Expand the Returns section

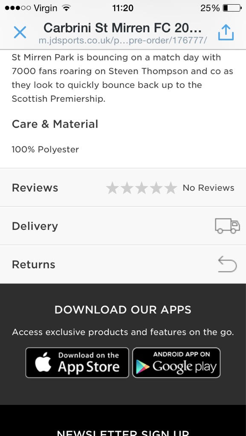(x=123, y=264)
